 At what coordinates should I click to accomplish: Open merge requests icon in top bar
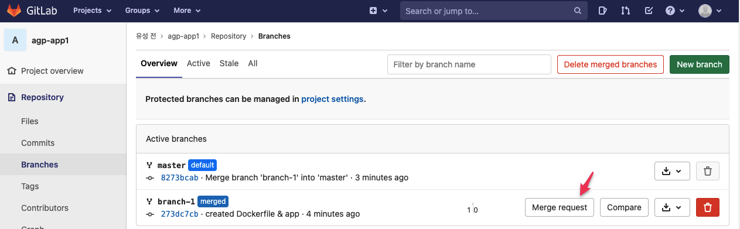point(625,11)
